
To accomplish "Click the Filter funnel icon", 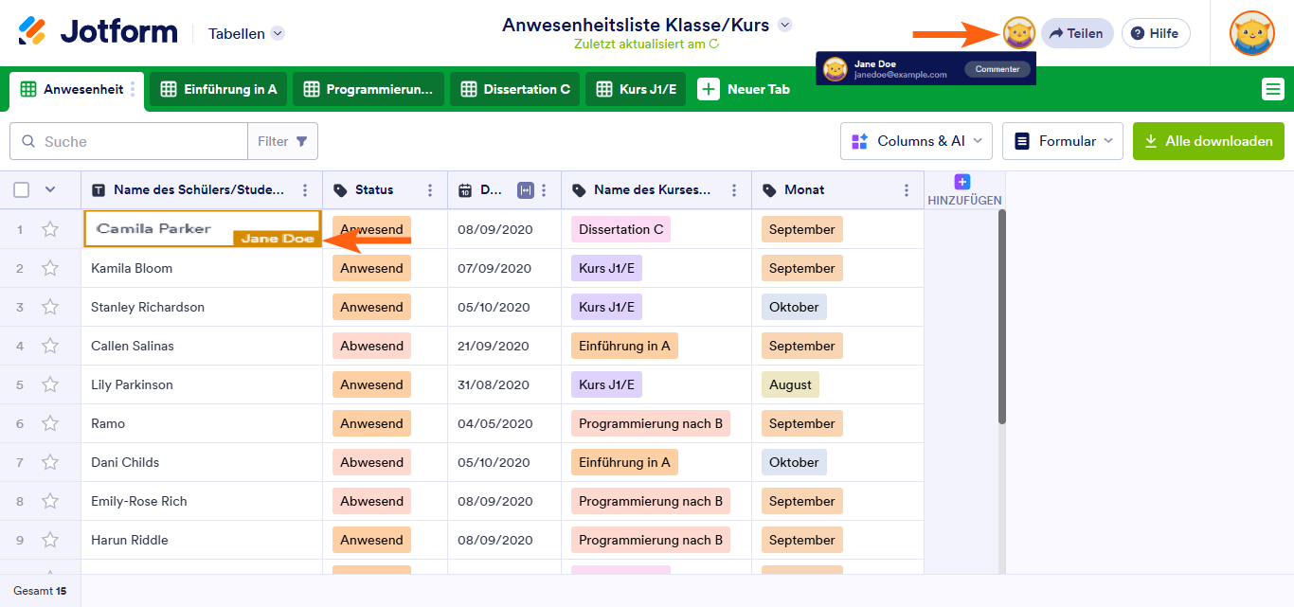I will (302, 140).
